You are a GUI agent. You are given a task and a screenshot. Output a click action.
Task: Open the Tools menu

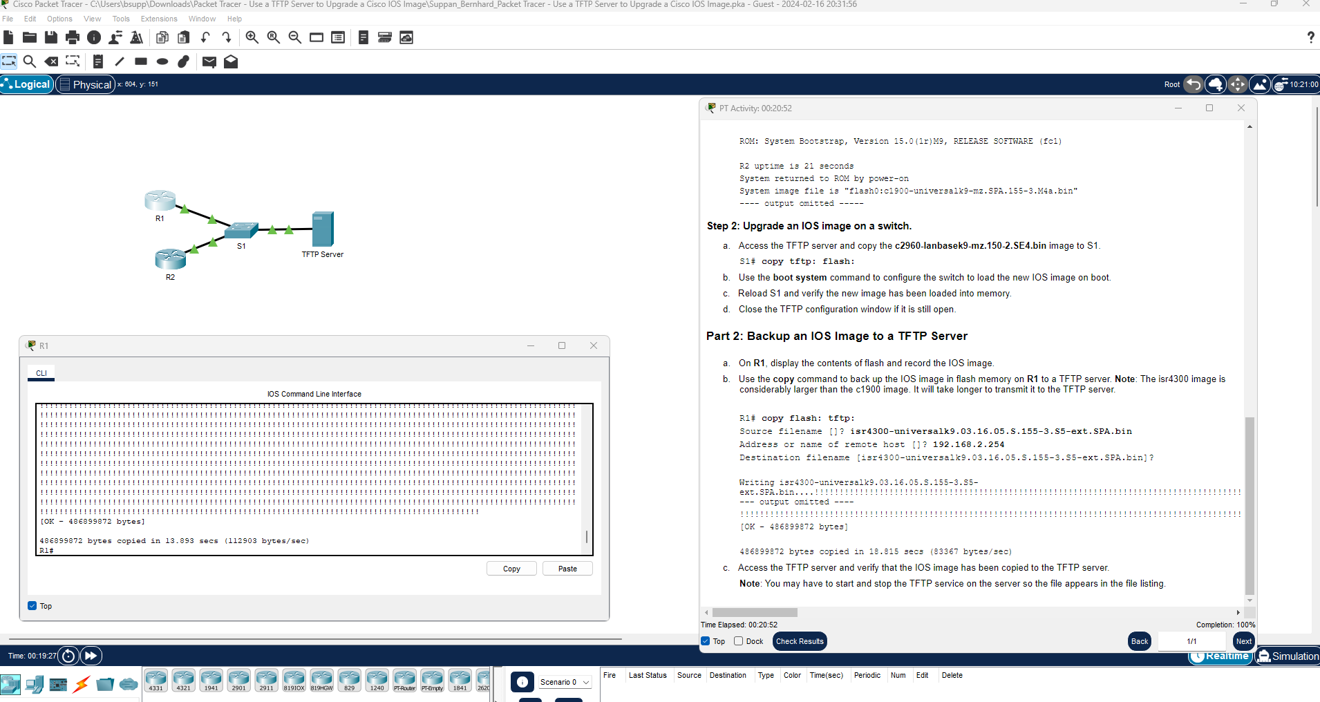click(x=121, y=19)
